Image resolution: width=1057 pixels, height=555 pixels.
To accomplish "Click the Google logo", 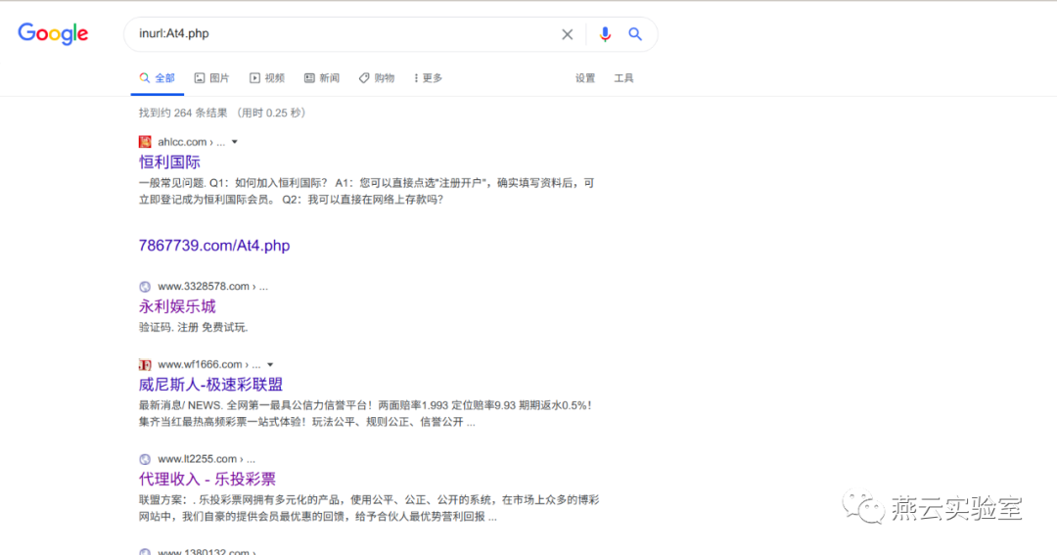I will coord(53,33).
